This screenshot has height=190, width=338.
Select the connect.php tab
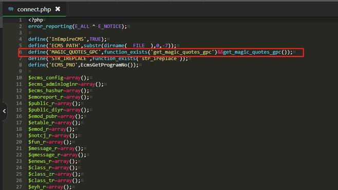(x=34, y=9)
